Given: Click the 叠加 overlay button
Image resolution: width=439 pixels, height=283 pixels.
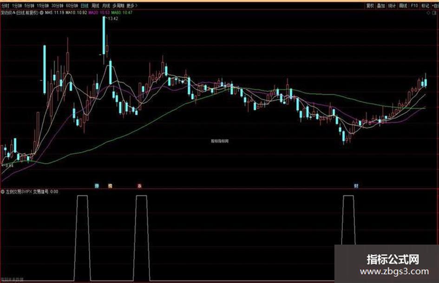Looking at the screenshot, I should pos(381,6).
